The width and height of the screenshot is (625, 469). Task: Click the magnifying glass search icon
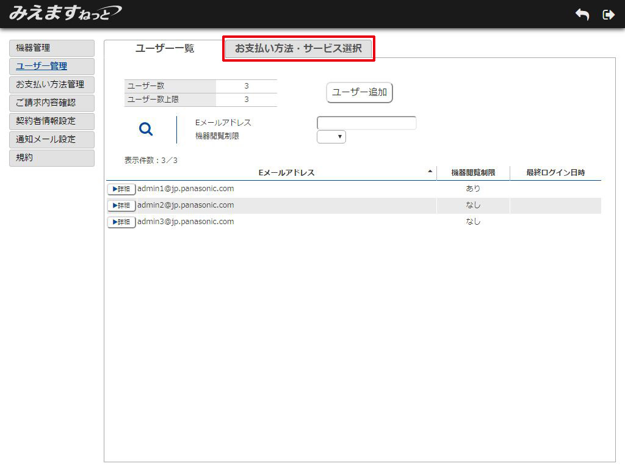coord(146,129)
